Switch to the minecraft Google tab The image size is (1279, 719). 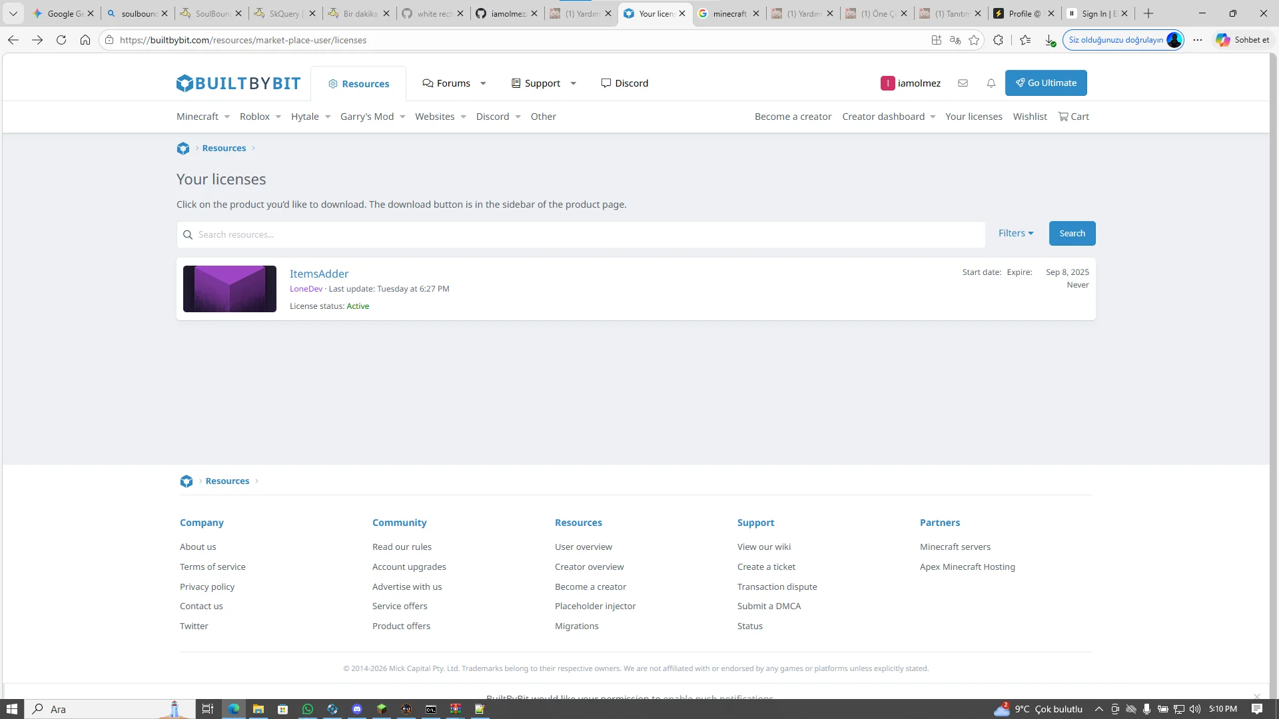point(729,13)
